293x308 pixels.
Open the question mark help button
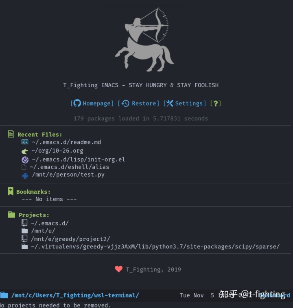215,103
